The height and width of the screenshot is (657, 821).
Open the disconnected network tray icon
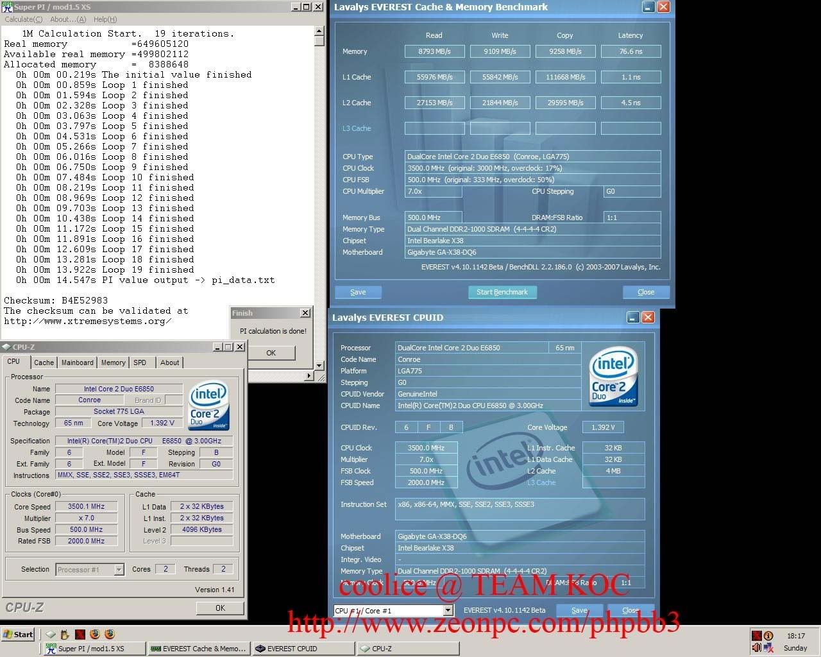pyautogui.click(x=768, y=648)
